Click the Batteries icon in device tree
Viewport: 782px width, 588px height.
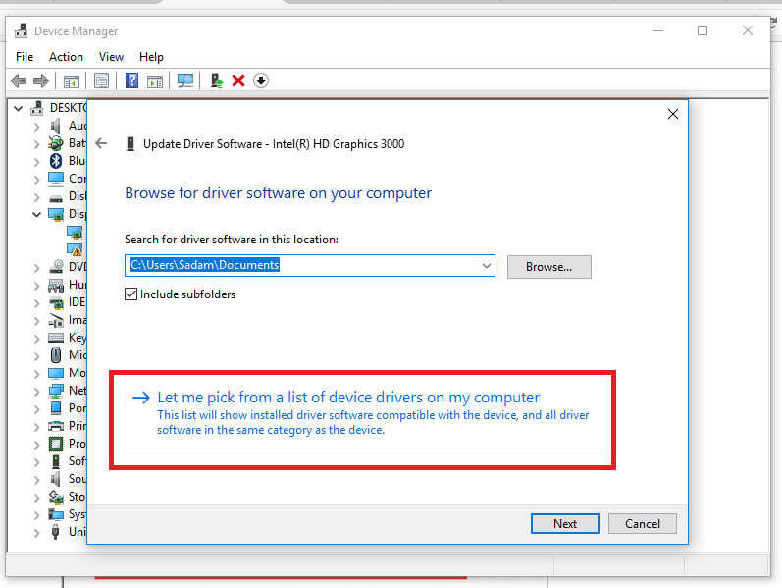pos(55,143)
